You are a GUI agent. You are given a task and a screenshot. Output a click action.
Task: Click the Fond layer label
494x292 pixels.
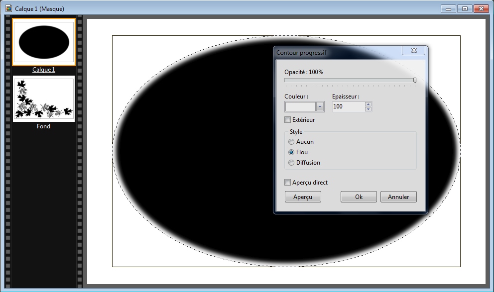coord(43,126)
